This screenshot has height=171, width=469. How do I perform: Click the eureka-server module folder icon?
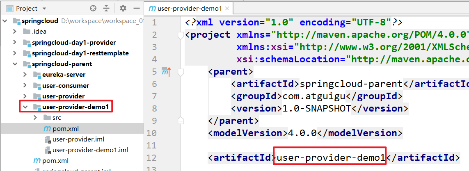click(37, 75)
